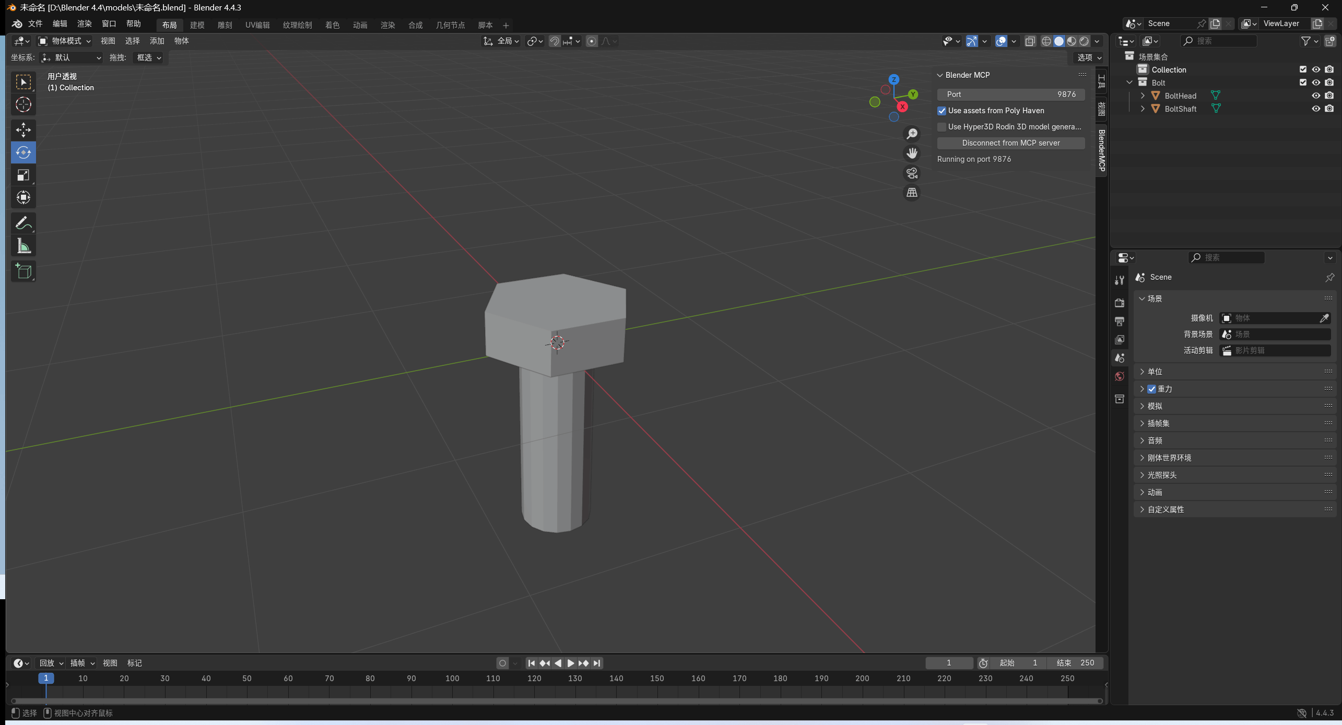Select the Measure tool

[23, 246]
